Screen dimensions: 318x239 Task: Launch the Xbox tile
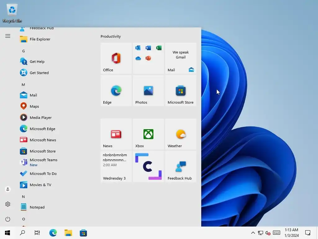(148, 134)
